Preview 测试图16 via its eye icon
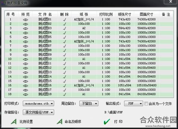 pyautogui.click(x=26, y=86)
